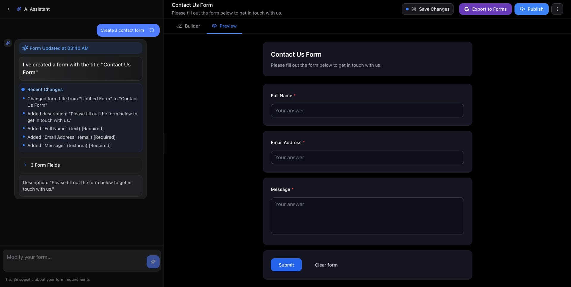This screenshot has width=571, height=287.
Task: Focus the Full Name answer field
Action: 367,111
